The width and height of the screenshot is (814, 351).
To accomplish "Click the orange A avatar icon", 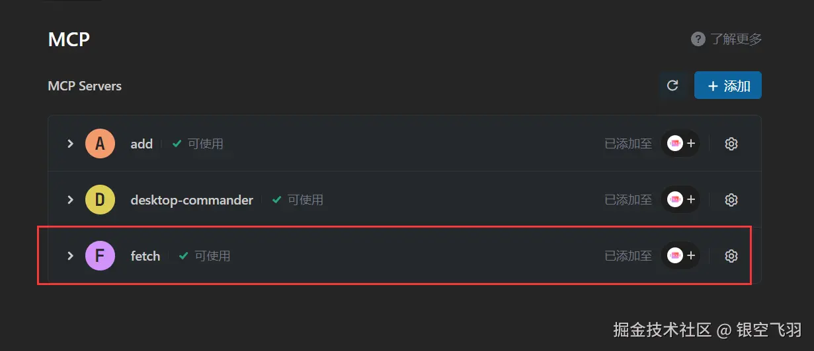I will pyautogui.click(x=100, y=144).
